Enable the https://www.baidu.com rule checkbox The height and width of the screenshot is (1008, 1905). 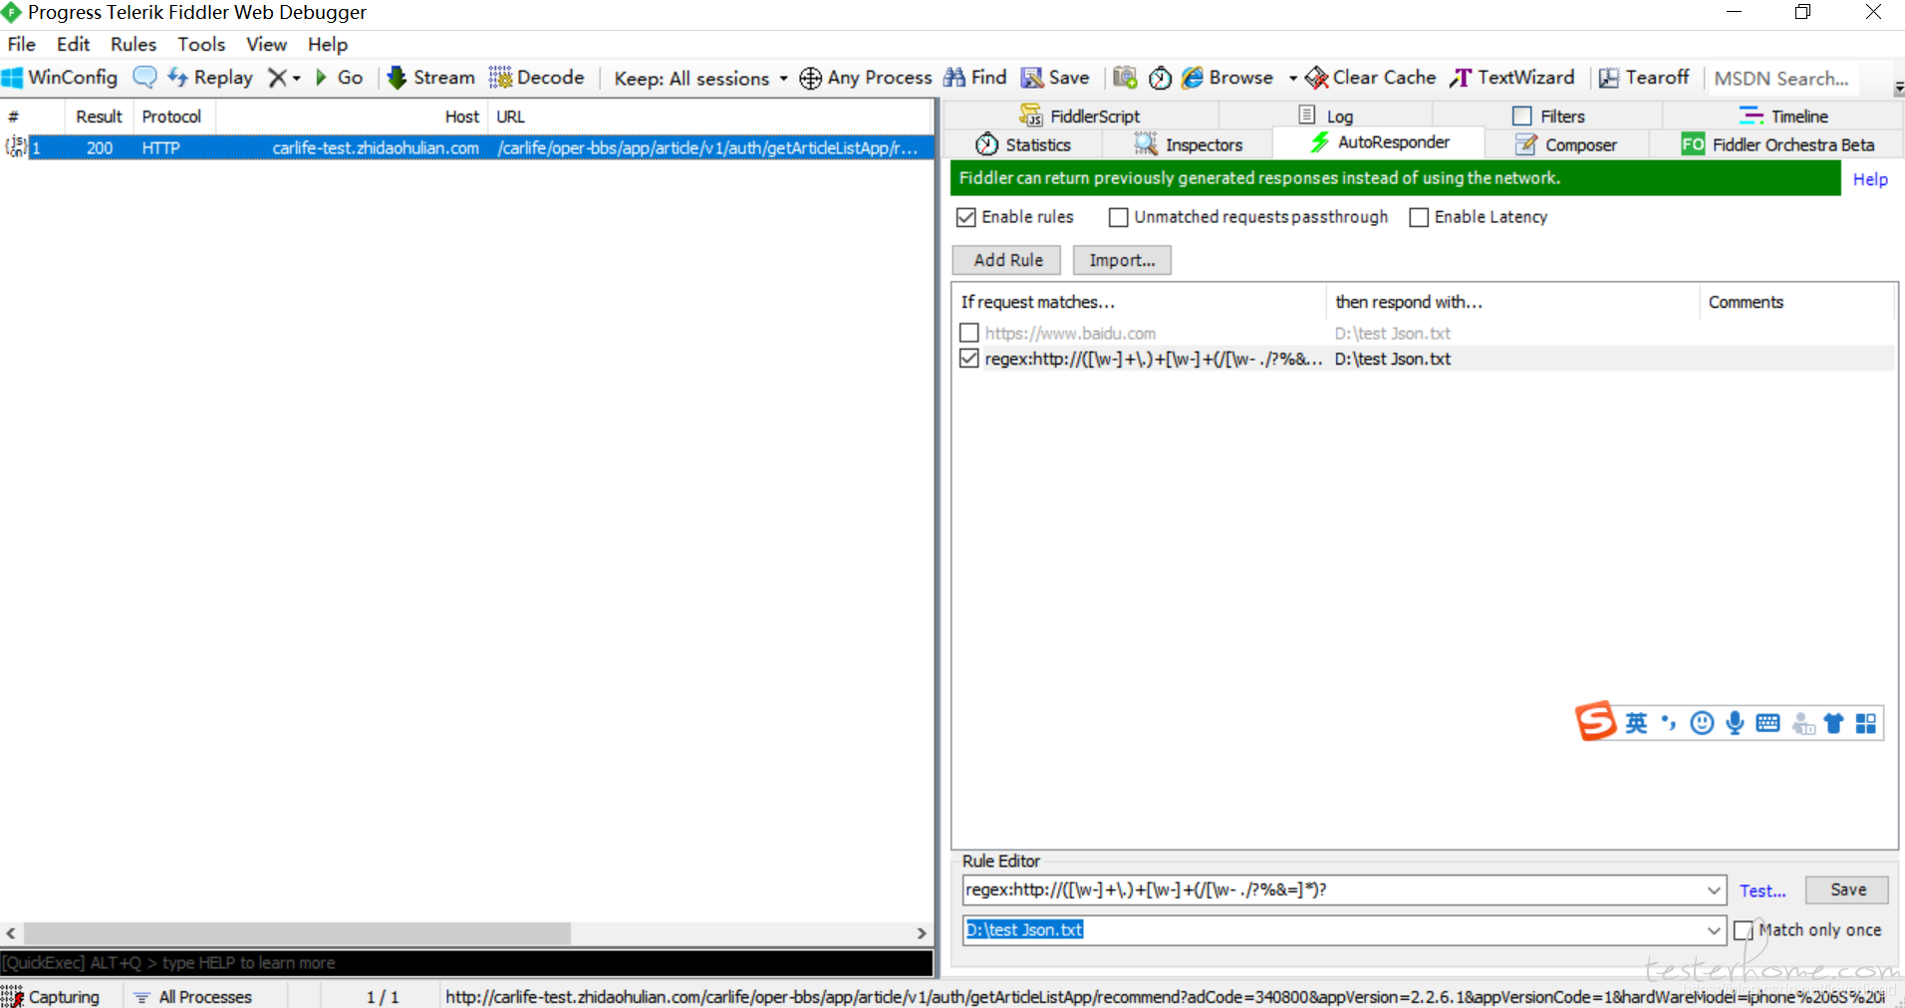pos(968,333)
